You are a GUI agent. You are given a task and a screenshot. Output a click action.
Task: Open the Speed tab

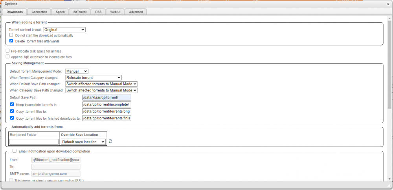click(60, 12)
